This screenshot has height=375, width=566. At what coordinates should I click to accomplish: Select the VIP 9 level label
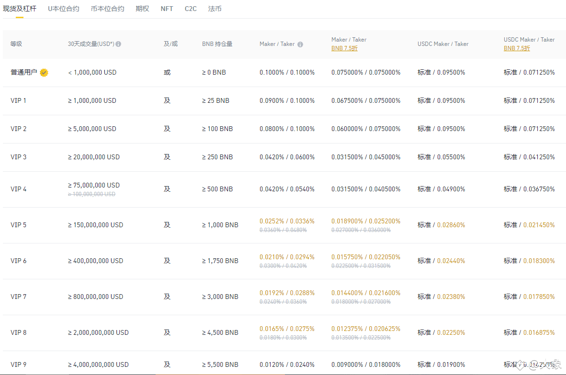pos(18,364)
